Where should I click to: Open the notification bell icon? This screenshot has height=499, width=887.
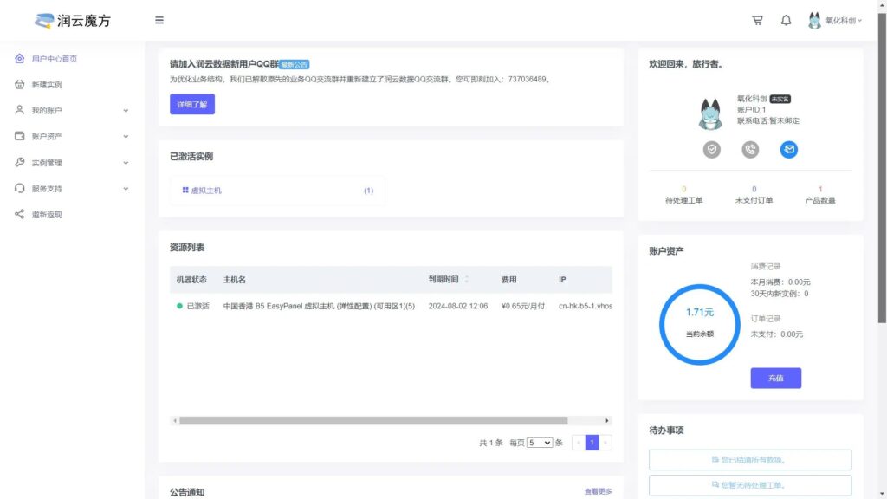pos(786,21)
